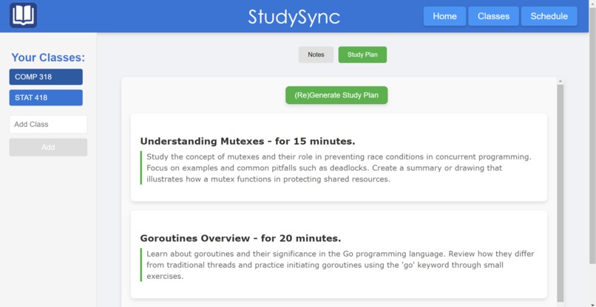This screenshot has width=596, height=307.
Task: Click the Understanding Mutexes heading
Action: coord(248,141)
